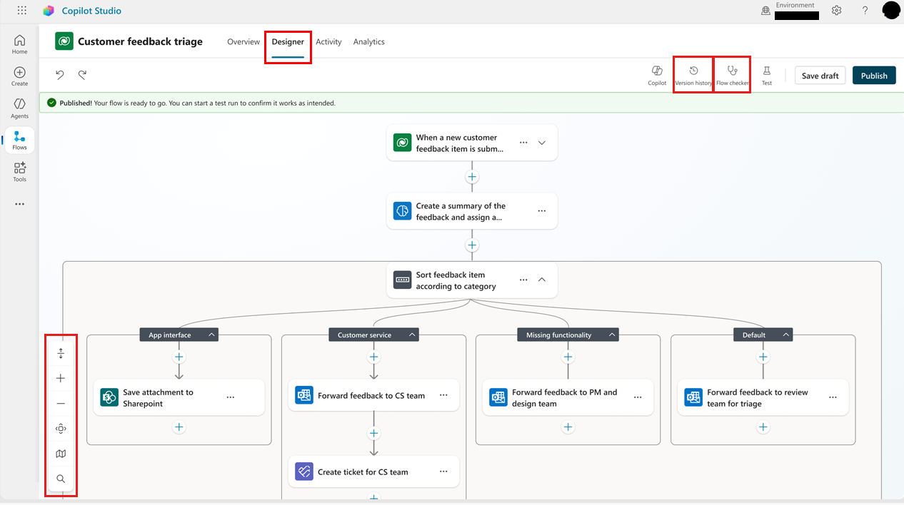Screen dimensions: 904x505
Task: Insert a step below Forward feedback to CS team
Action: [x=373, y=432]
